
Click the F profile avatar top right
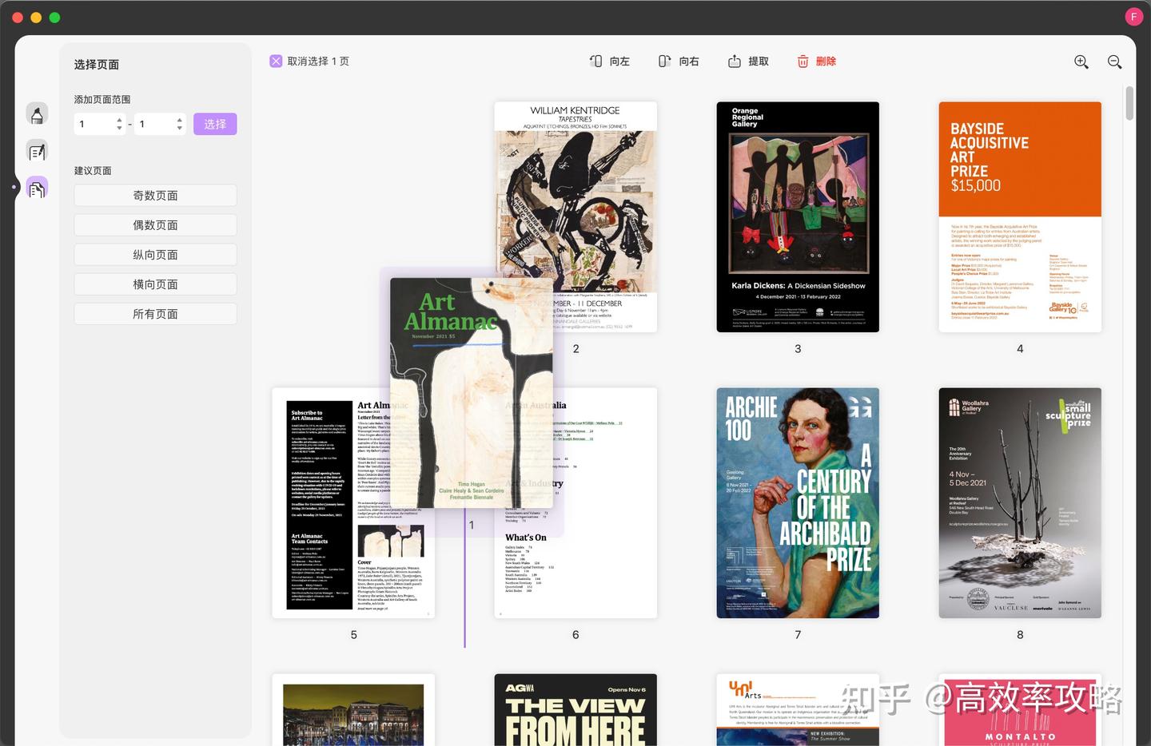click(x=1134, y=16)
